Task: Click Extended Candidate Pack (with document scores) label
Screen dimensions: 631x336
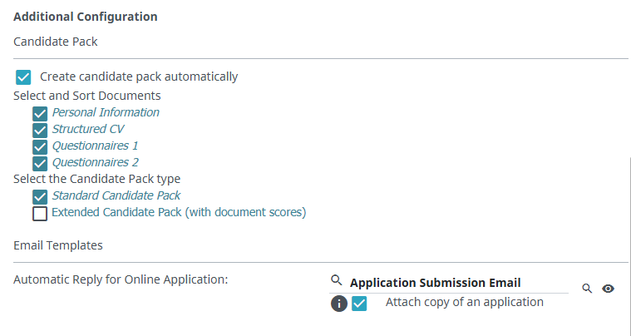Action: (x=179, y=212)
